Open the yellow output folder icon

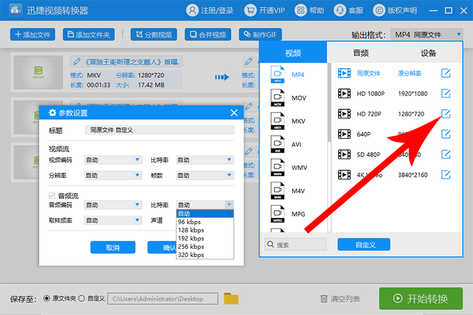pos(231,299)
